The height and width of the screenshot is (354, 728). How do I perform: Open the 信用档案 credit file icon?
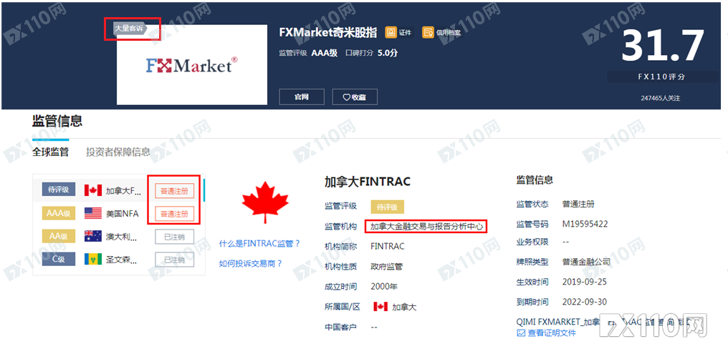pos(428,32)
